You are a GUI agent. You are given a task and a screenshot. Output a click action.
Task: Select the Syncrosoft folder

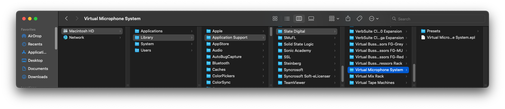click(307, 70)
